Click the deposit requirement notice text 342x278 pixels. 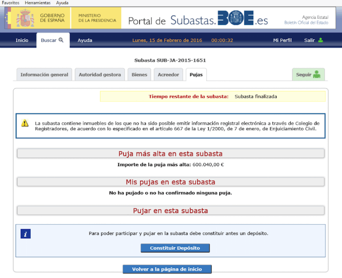[179, 233]
